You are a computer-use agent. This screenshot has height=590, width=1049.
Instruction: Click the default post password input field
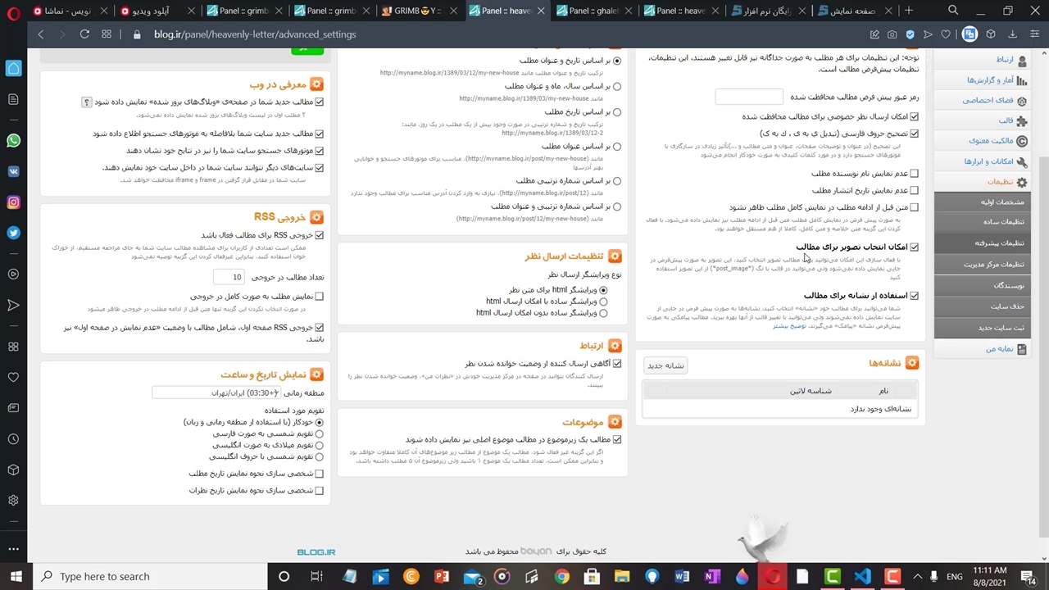point(748,97)
